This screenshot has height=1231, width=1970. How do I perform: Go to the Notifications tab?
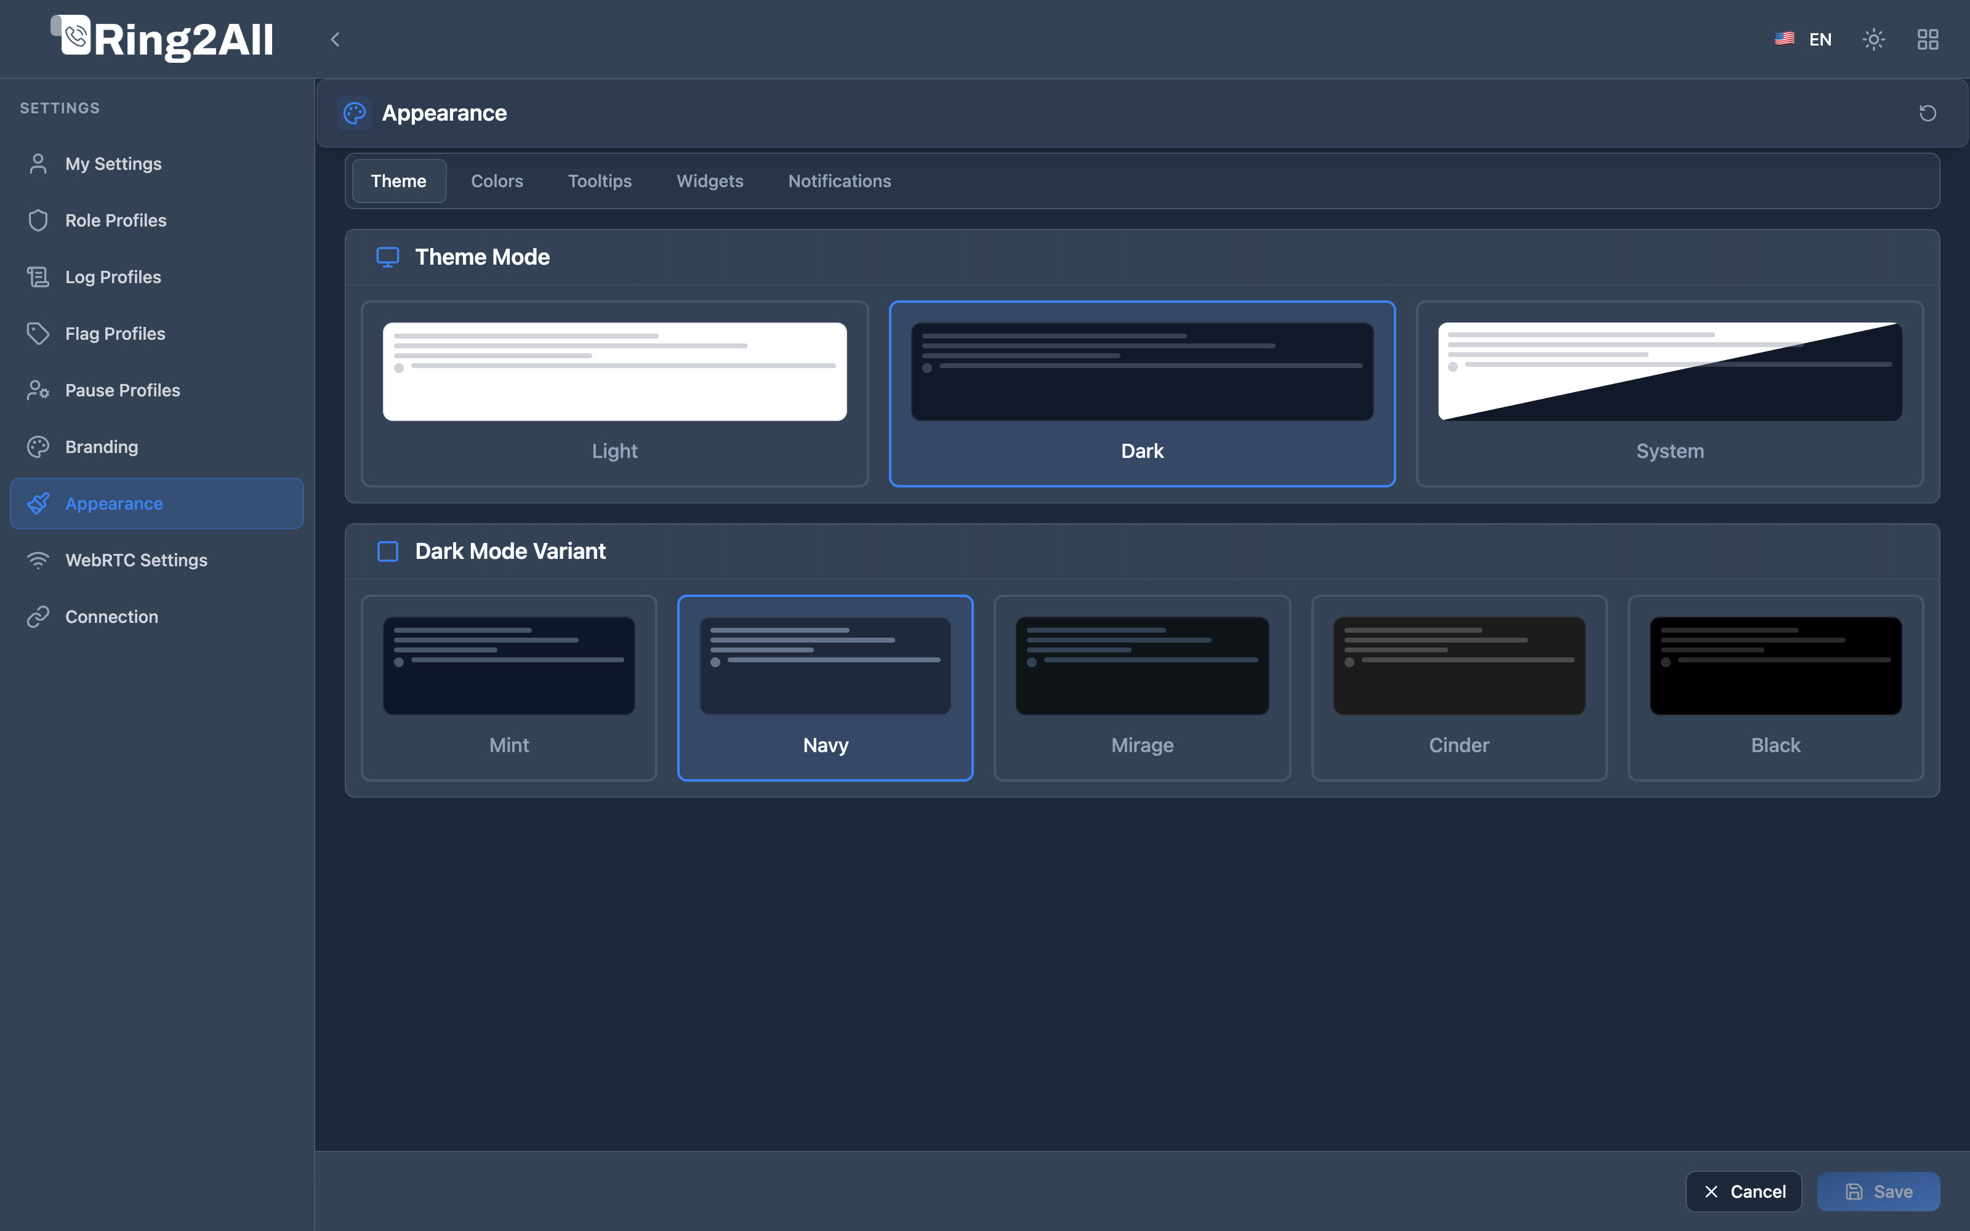pos(839,181)
